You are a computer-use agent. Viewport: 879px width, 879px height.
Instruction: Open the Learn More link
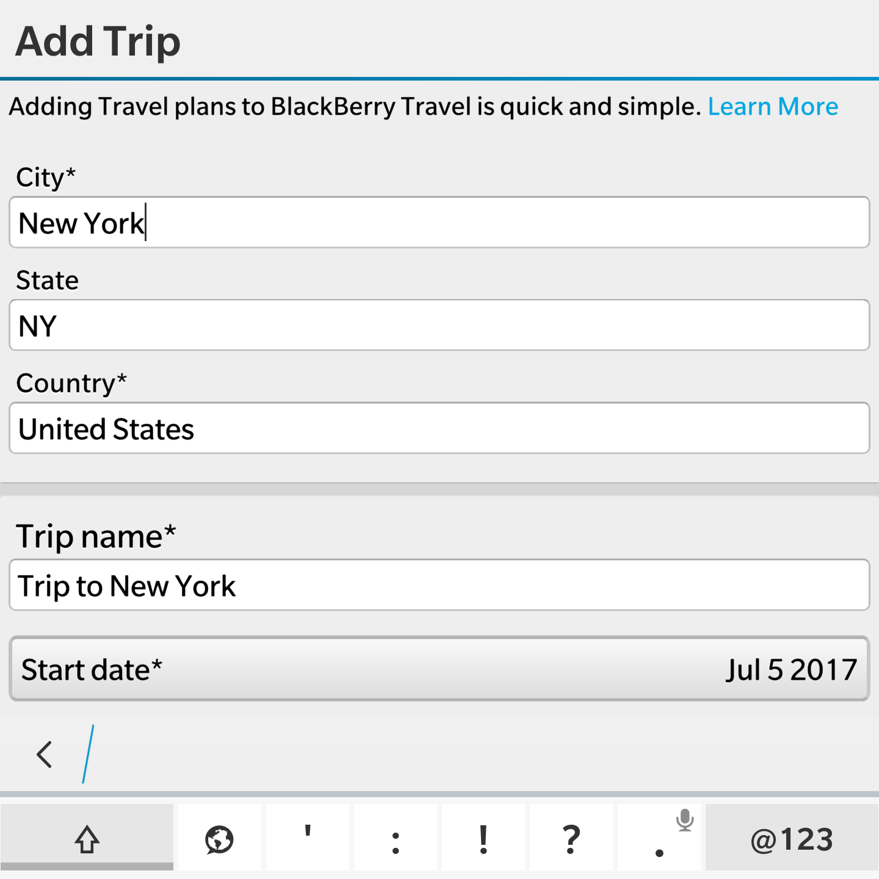pos(773,107)
